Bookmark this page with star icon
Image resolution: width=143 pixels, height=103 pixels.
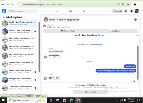click(x=128, y=5)
